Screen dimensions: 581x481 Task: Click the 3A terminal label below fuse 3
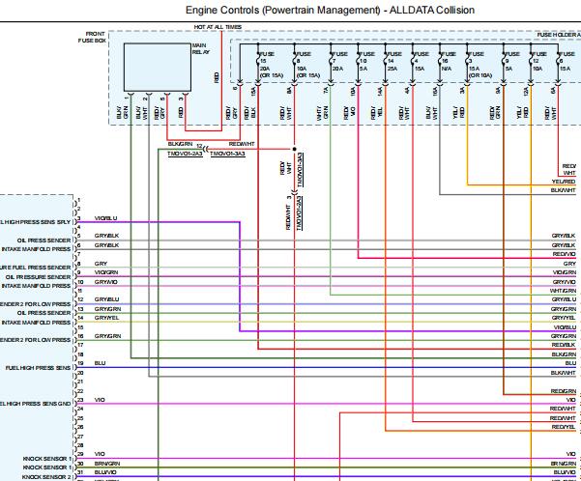coord(462,90)
